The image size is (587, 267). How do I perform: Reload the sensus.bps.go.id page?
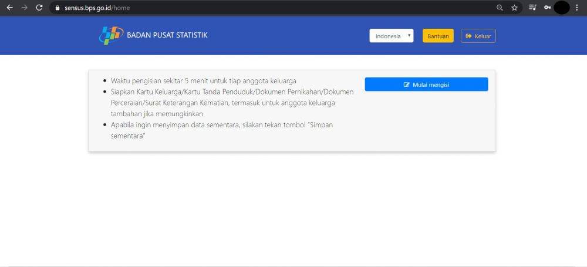[39, 8]
